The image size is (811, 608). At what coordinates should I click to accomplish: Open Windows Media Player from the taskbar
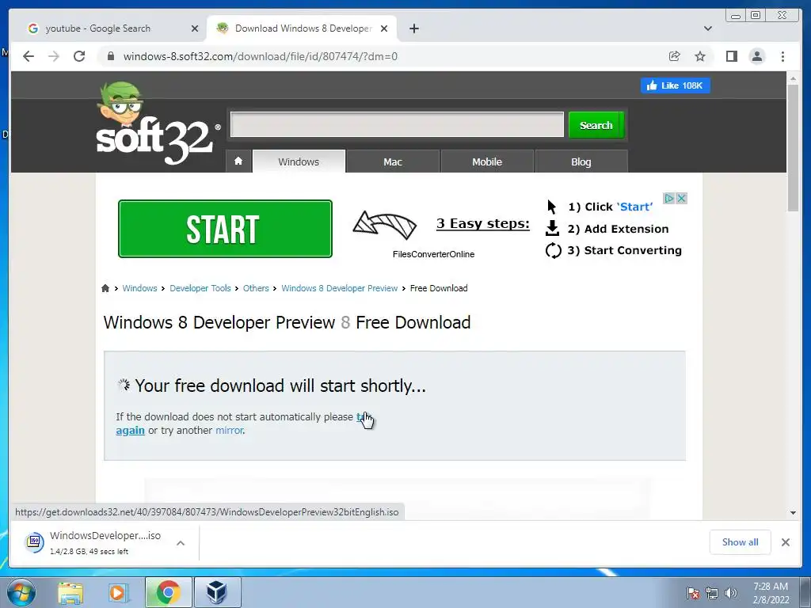pyautogui.click(x=117, y=592)
